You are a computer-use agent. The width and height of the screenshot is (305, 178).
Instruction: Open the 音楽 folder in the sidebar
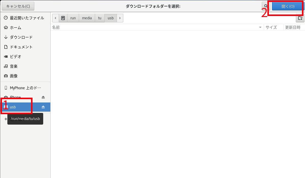pyautogui.click(x=14, y=66)
